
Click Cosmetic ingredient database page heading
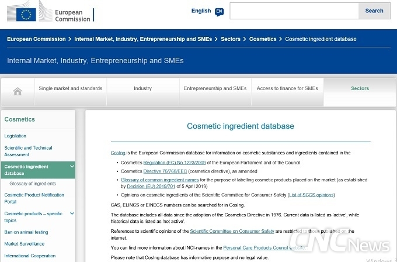(241, 126)
